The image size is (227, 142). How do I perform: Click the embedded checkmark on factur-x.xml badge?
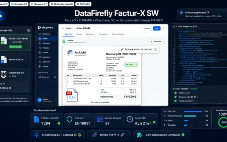(155, 49)
